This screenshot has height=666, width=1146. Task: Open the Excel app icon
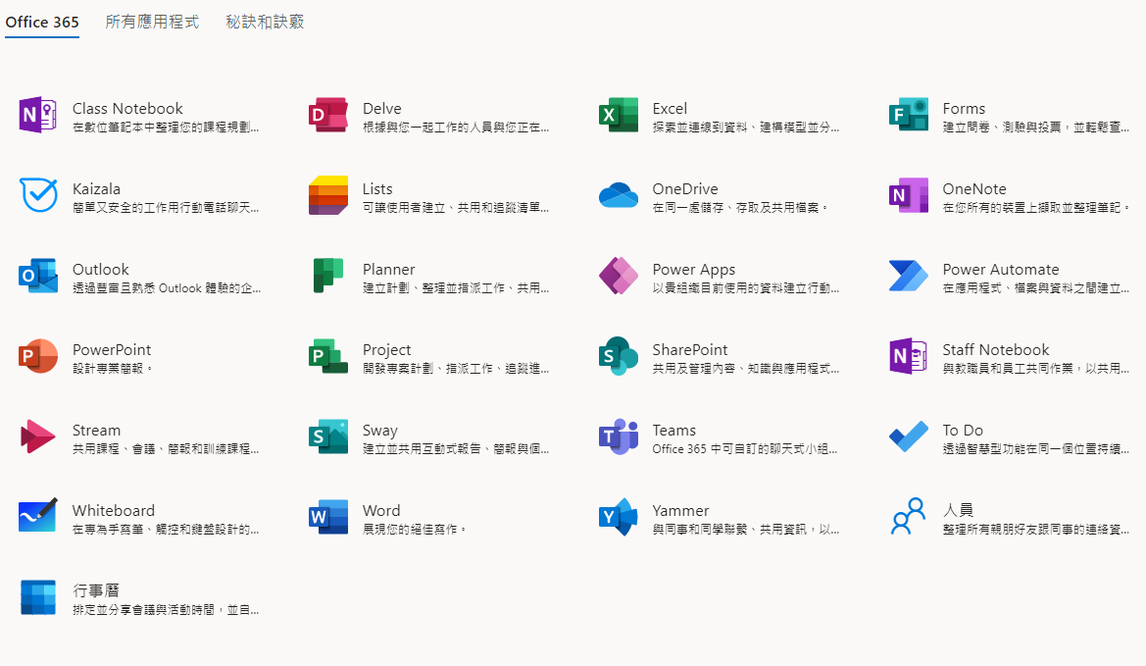pyautogui.click(x=619, y=115)
